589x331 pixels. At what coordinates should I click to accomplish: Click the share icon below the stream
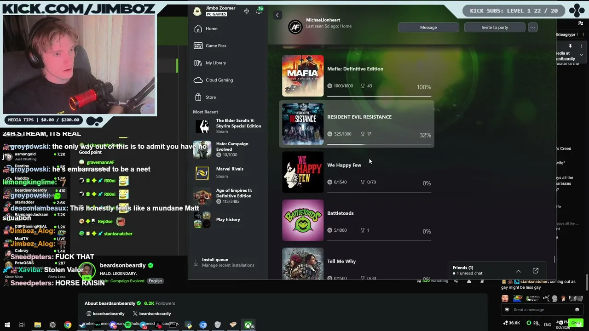(x=456, y=281)
